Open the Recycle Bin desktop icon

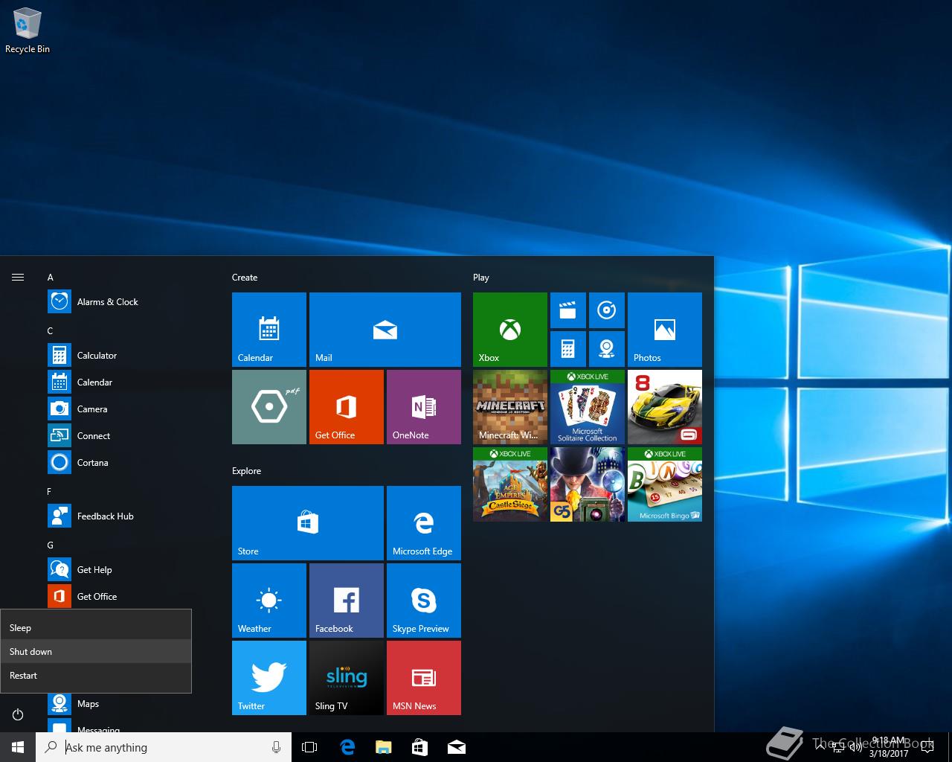pyautogui.click(x=28, y=31)
